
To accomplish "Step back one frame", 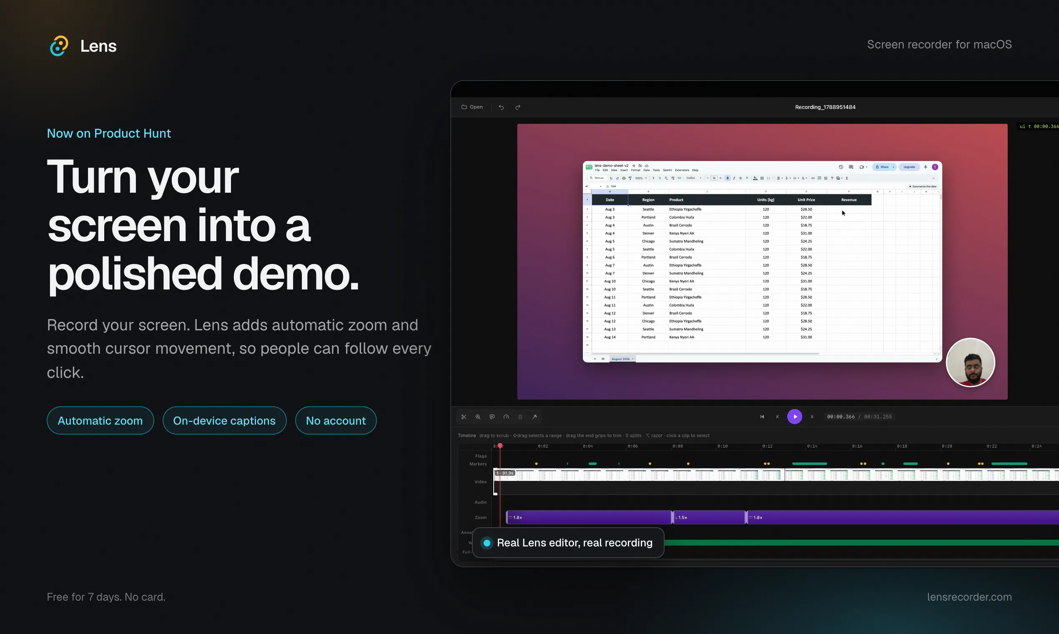I will (778, 417).
